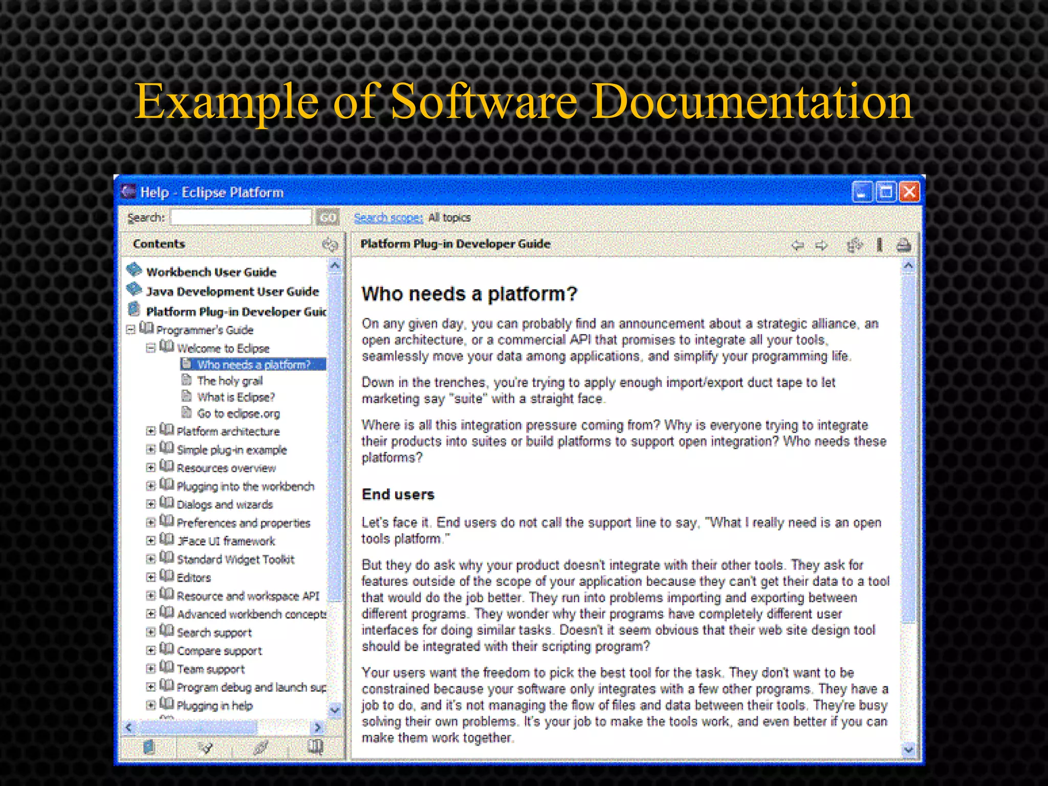Image resolution: width=1048 pixels, height=786 pixels.
Task: Expand the Search support node
Action: point(150,632)
